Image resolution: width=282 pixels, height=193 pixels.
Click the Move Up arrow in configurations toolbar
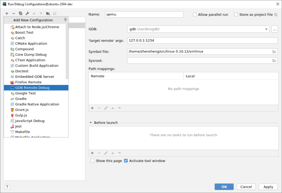(34, 13)
